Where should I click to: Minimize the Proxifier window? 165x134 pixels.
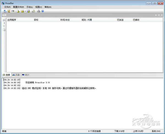[x=149, y=3]
